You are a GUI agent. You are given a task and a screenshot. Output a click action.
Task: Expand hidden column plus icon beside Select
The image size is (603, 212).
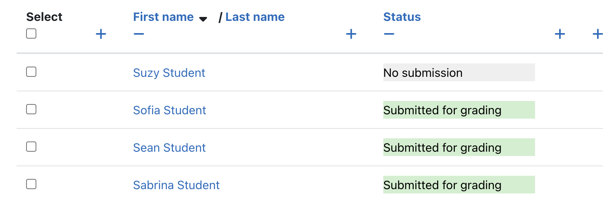101,34
